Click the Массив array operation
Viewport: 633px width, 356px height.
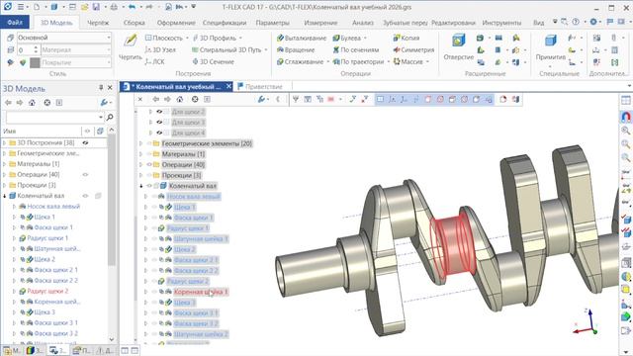coord(407,61)
